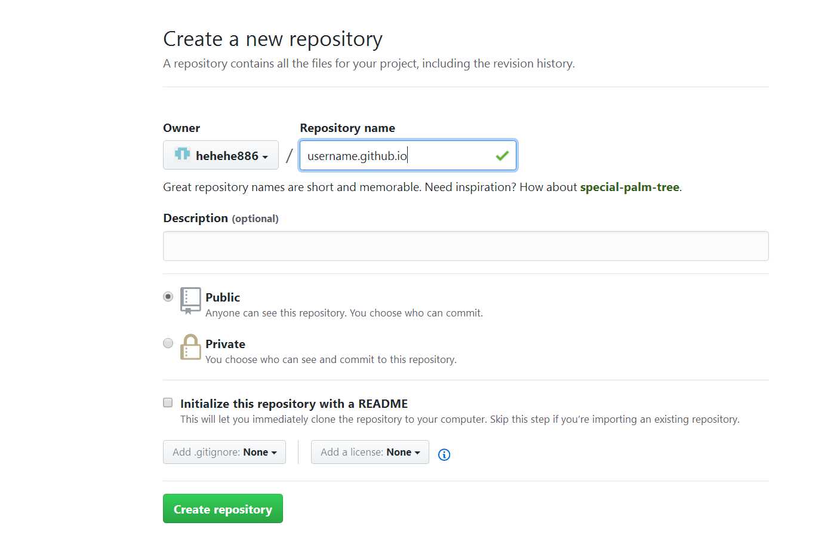Screen dimensions: 840x538
Task: Click the hehehe886 avatar icon
Action: 182,154
